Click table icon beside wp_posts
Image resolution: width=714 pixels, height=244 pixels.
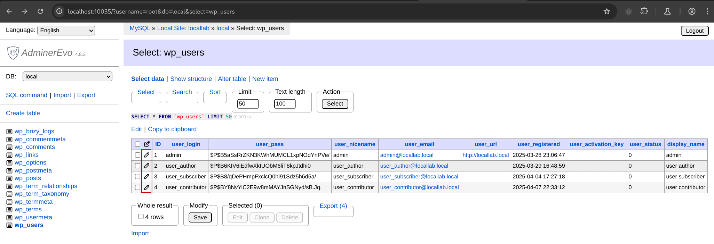(9, 178)
